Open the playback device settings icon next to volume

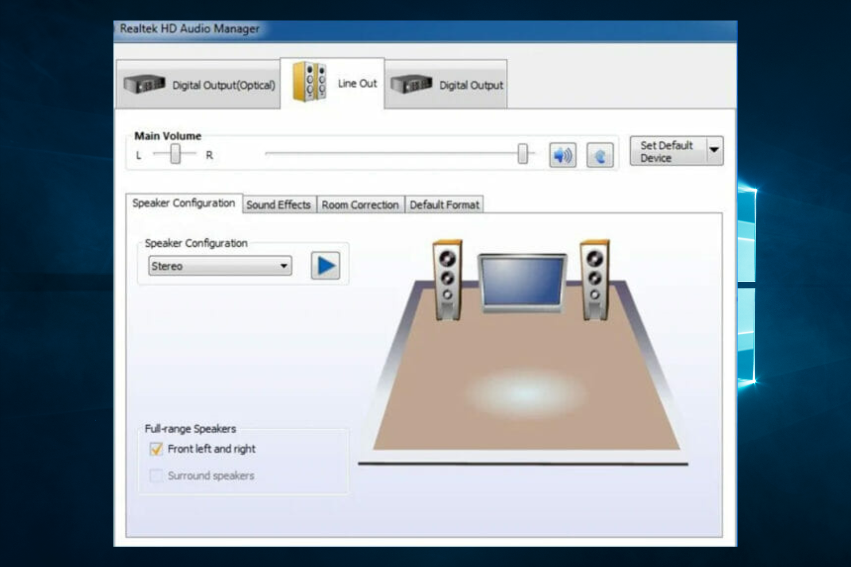pos(600,155)
